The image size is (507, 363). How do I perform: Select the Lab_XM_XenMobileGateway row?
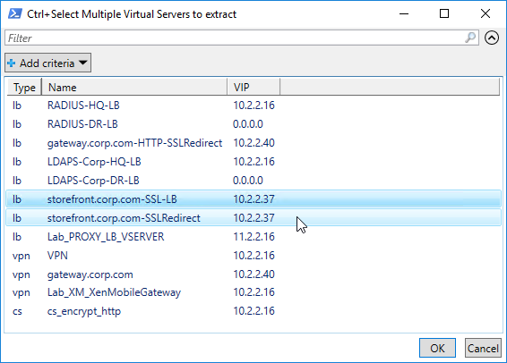(x=253, y=292)
